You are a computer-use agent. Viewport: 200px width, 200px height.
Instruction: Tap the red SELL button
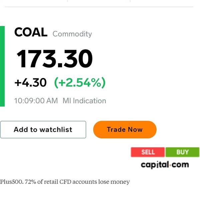[x=148, y=152]
